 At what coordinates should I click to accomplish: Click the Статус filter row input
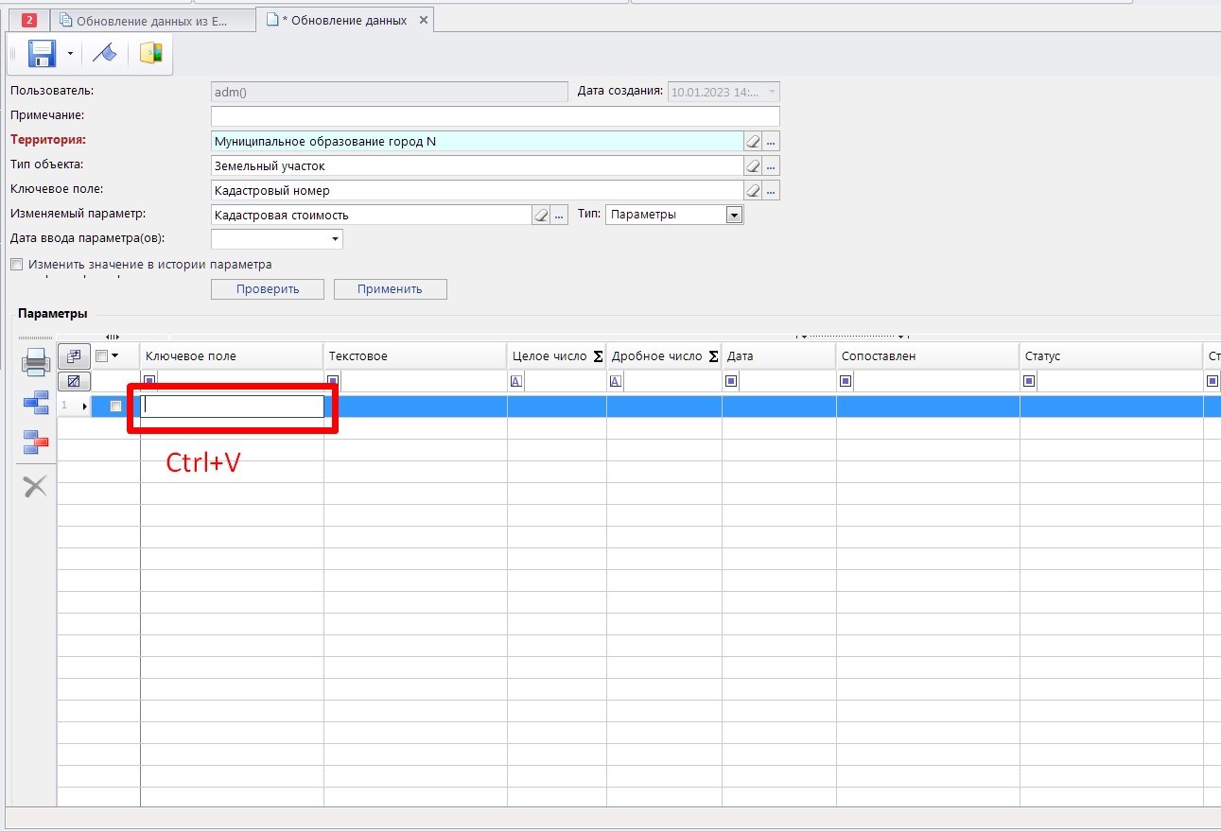pyautogui.click(x=1120, y=382)
